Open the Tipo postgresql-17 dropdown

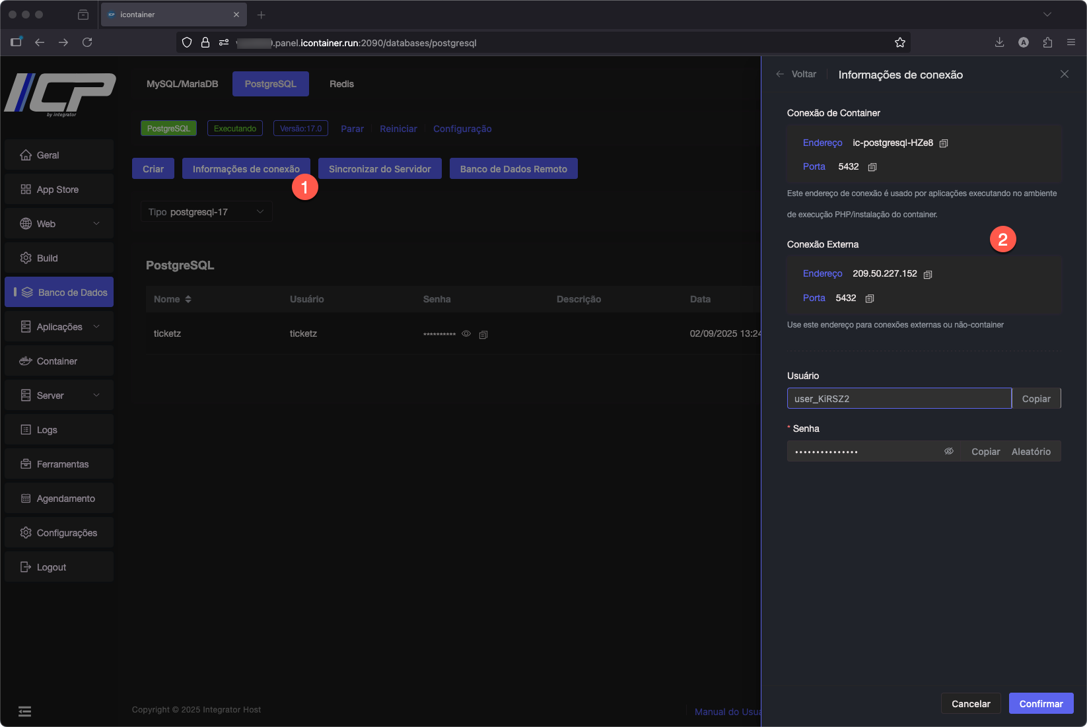point(206,212)
